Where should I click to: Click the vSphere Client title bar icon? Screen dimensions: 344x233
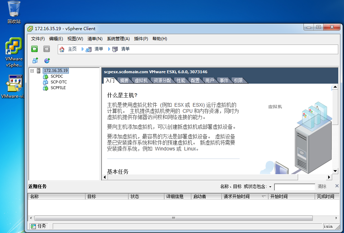[30, 29]
